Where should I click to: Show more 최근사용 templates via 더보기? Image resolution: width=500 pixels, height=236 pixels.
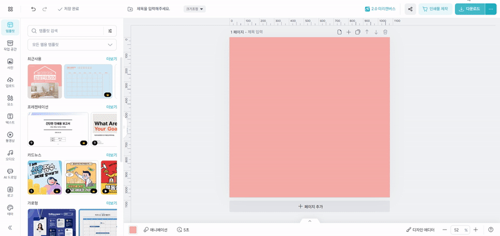click(111, 59)
